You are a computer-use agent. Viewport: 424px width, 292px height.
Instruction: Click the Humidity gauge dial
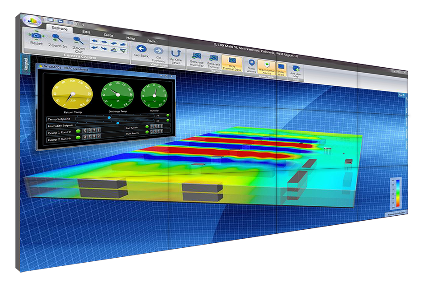click(x=154, y=96)
